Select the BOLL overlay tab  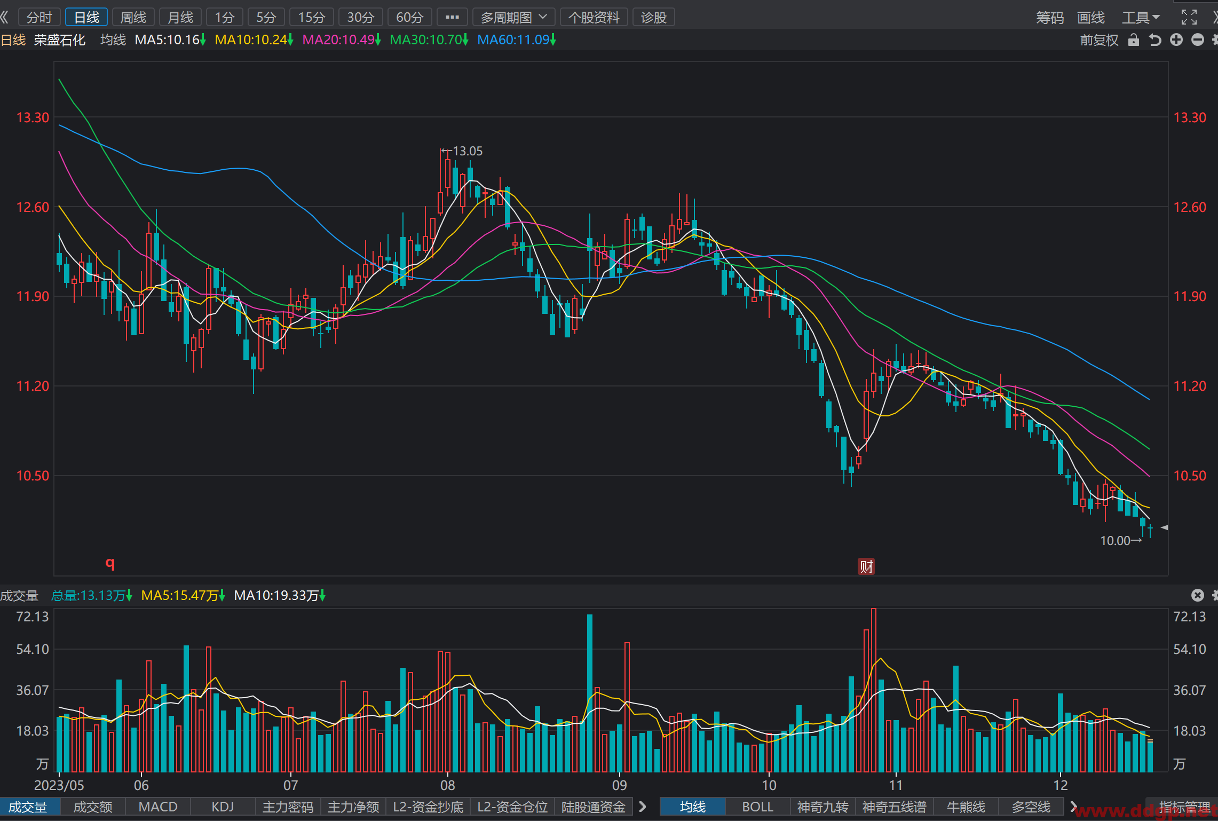click(757, 807)
